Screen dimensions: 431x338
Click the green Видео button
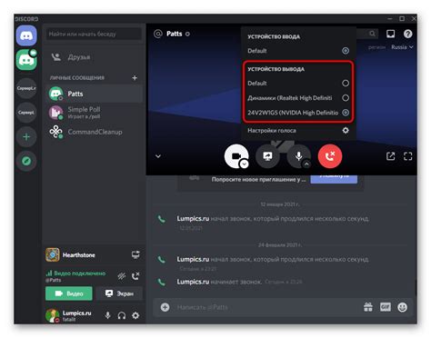(69, 293)
